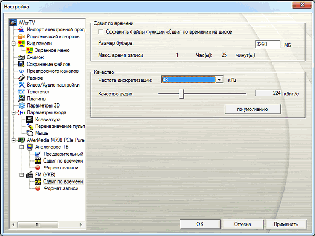Click the Параметры 3D gear icon

pos(22,105)
